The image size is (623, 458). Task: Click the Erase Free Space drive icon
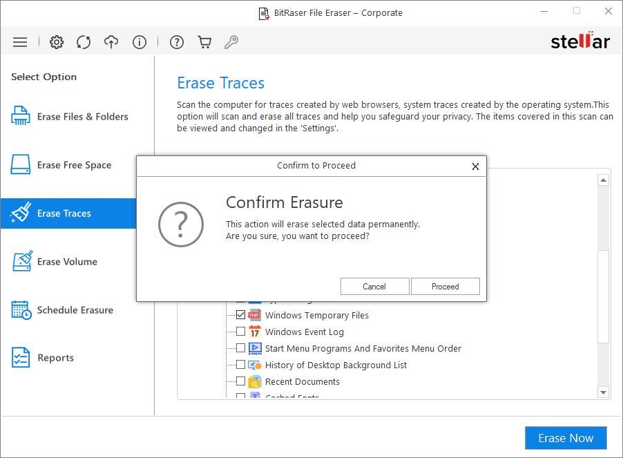20,164
